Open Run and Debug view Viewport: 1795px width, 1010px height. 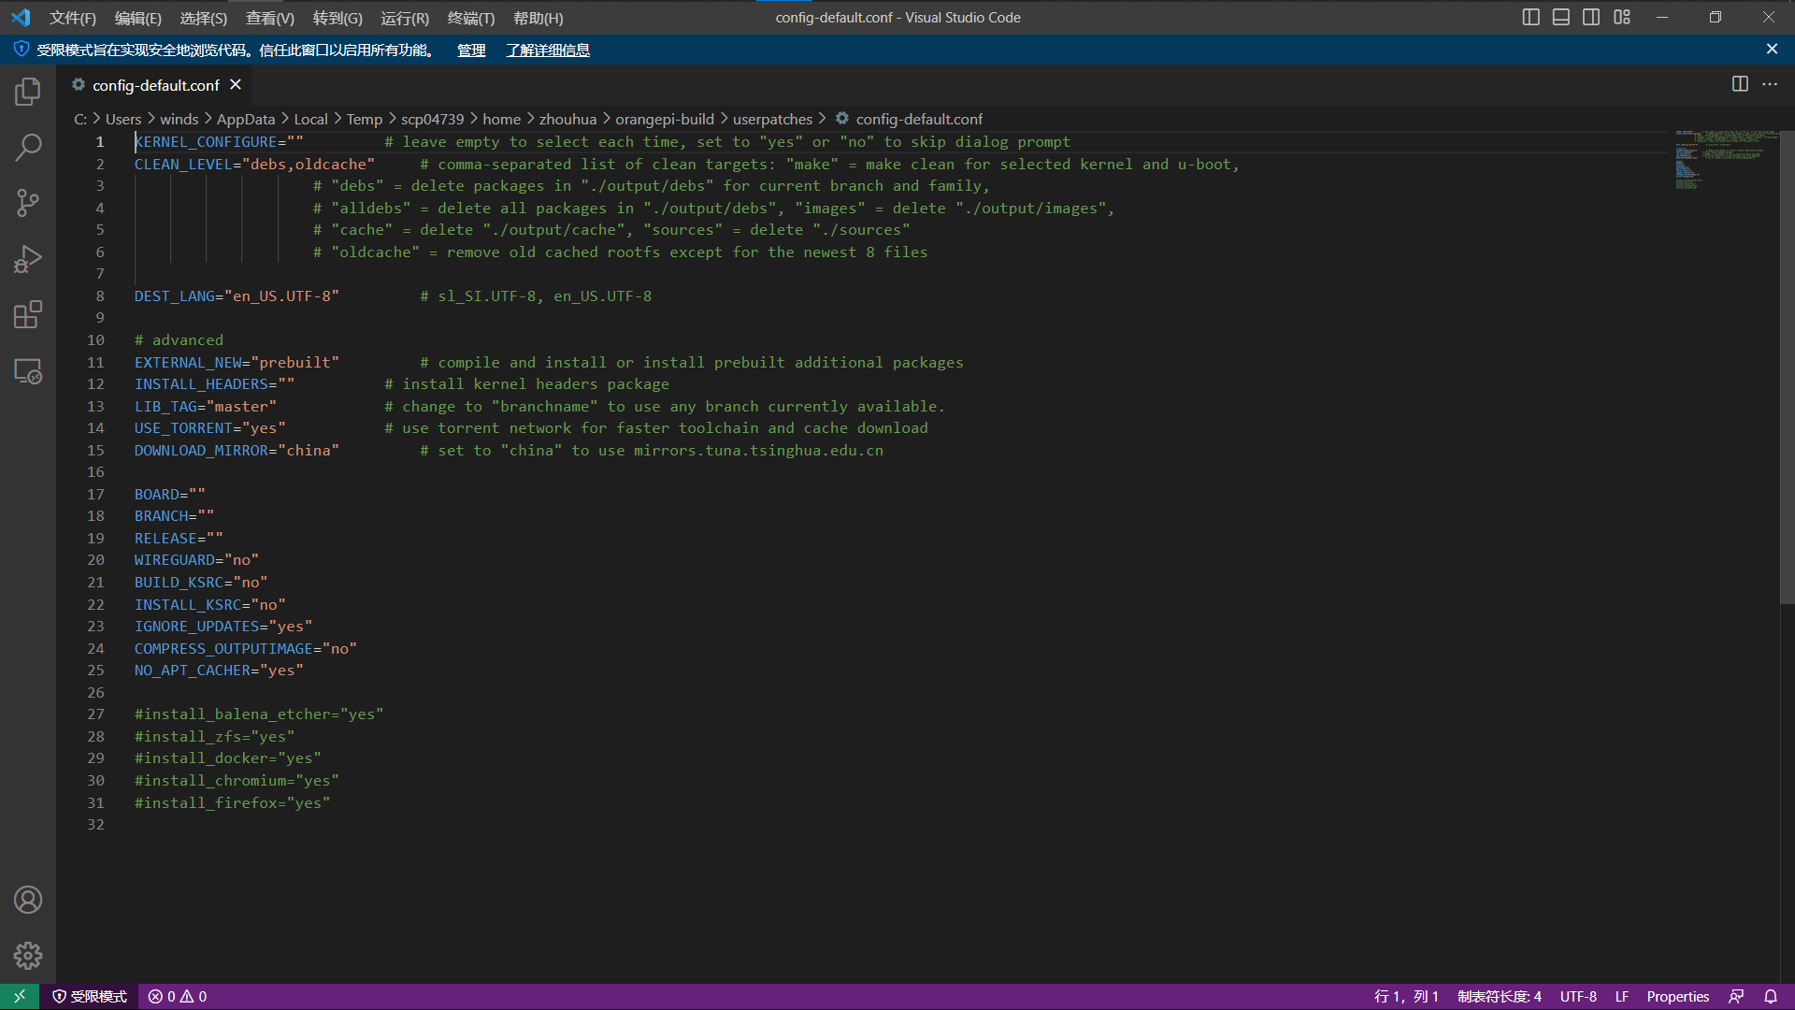tap(28, 259)
